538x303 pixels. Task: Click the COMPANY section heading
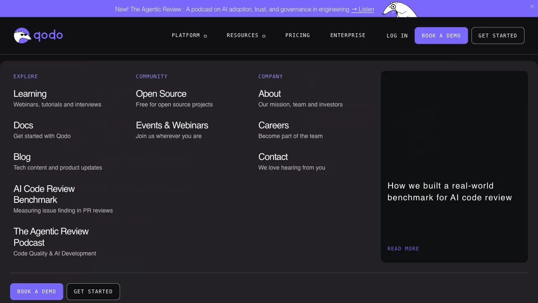tap(271, 77)
